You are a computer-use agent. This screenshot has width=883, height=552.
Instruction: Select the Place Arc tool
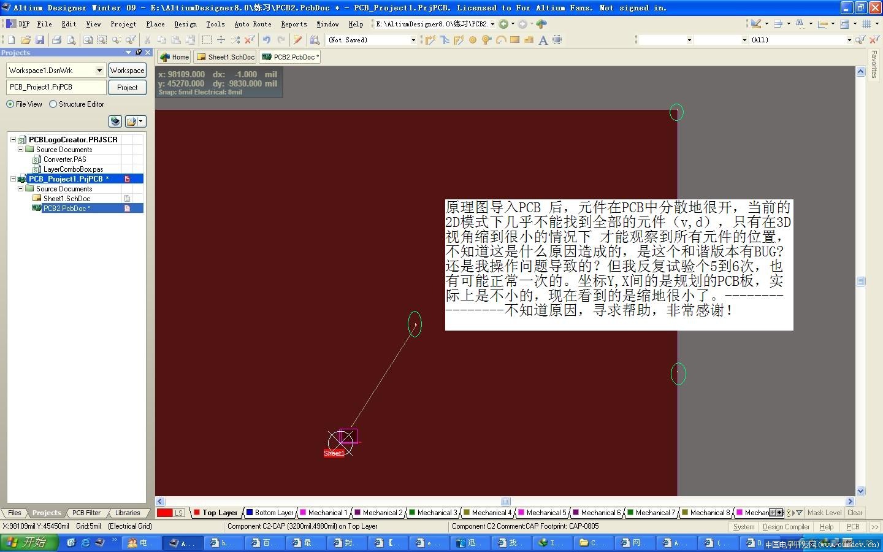500,40
